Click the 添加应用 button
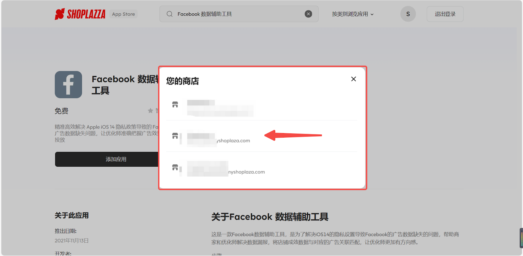This screenshot has width=523, height=256. click(x=107, y=159)
